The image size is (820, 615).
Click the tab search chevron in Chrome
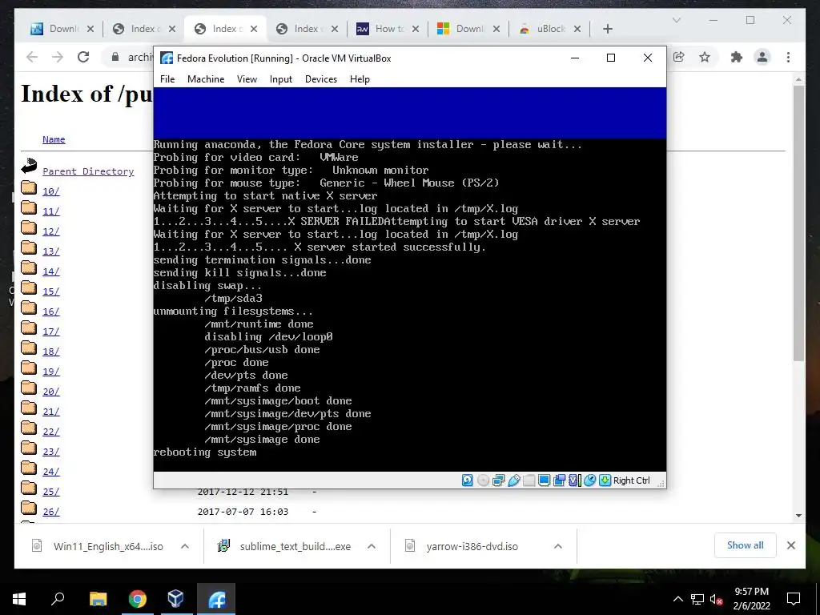coord(676,20)
